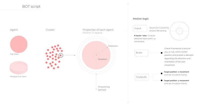The width and height of the screenshot is (197, 110).
Task: Click the bullet dot beside Target position- y movement
Action: 162,80
